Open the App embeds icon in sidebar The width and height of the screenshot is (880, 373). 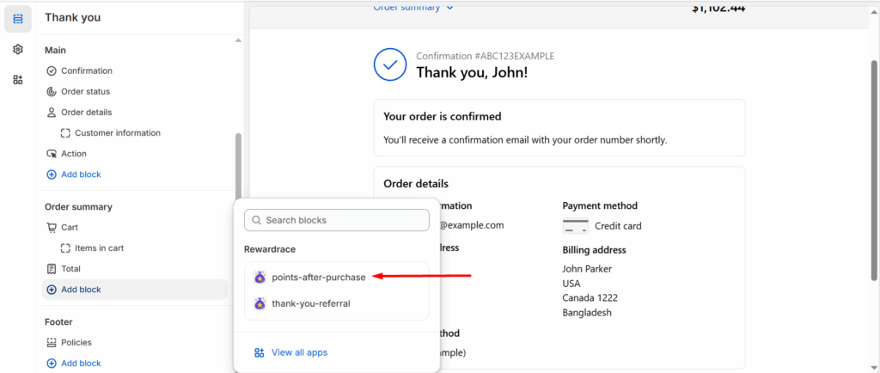(x=18, y=80)
